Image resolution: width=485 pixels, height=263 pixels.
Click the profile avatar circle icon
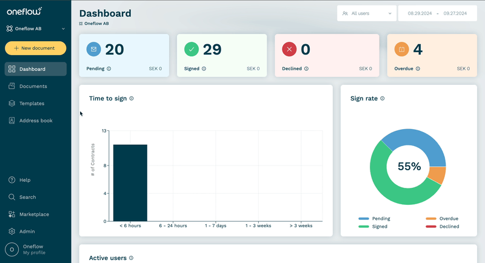[12, 250]
